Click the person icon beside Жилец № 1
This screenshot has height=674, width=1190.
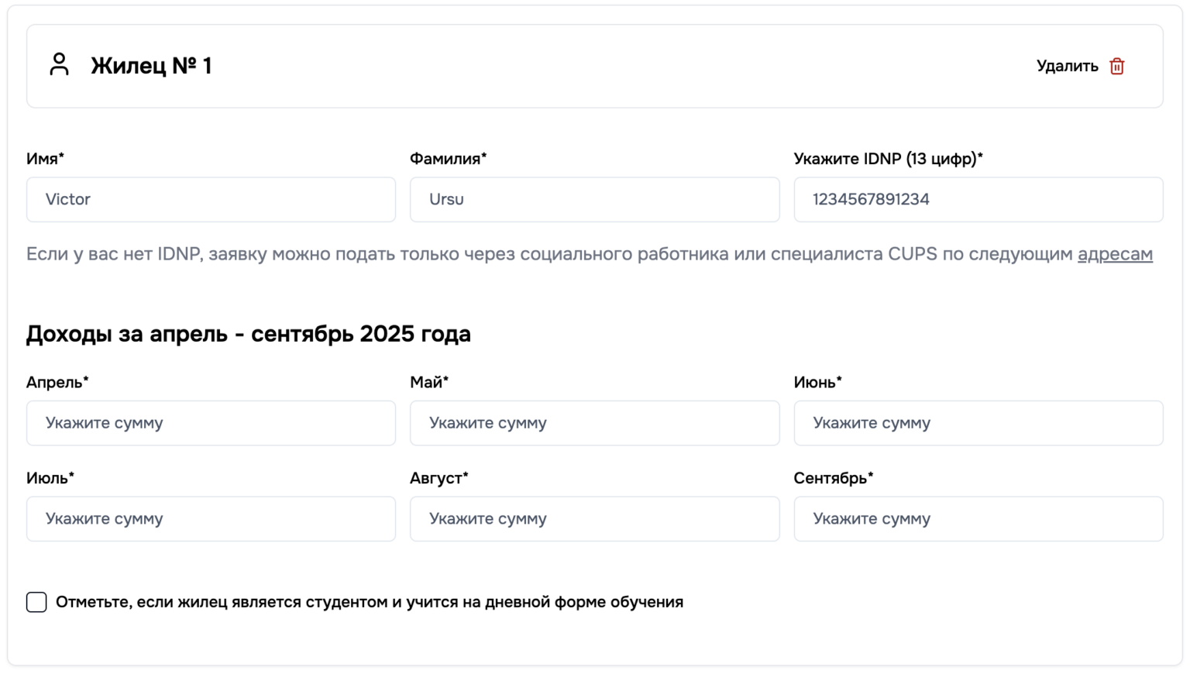pos(59,64)
